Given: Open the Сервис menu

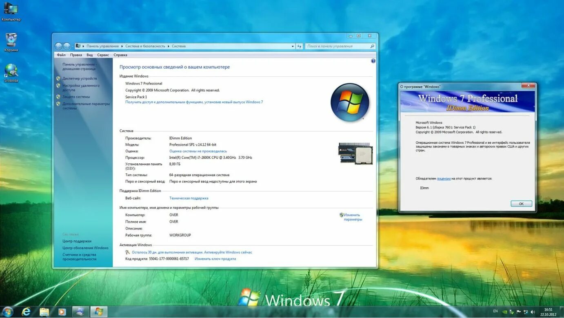Looking at the screenshot, I should tap(103, 55).
